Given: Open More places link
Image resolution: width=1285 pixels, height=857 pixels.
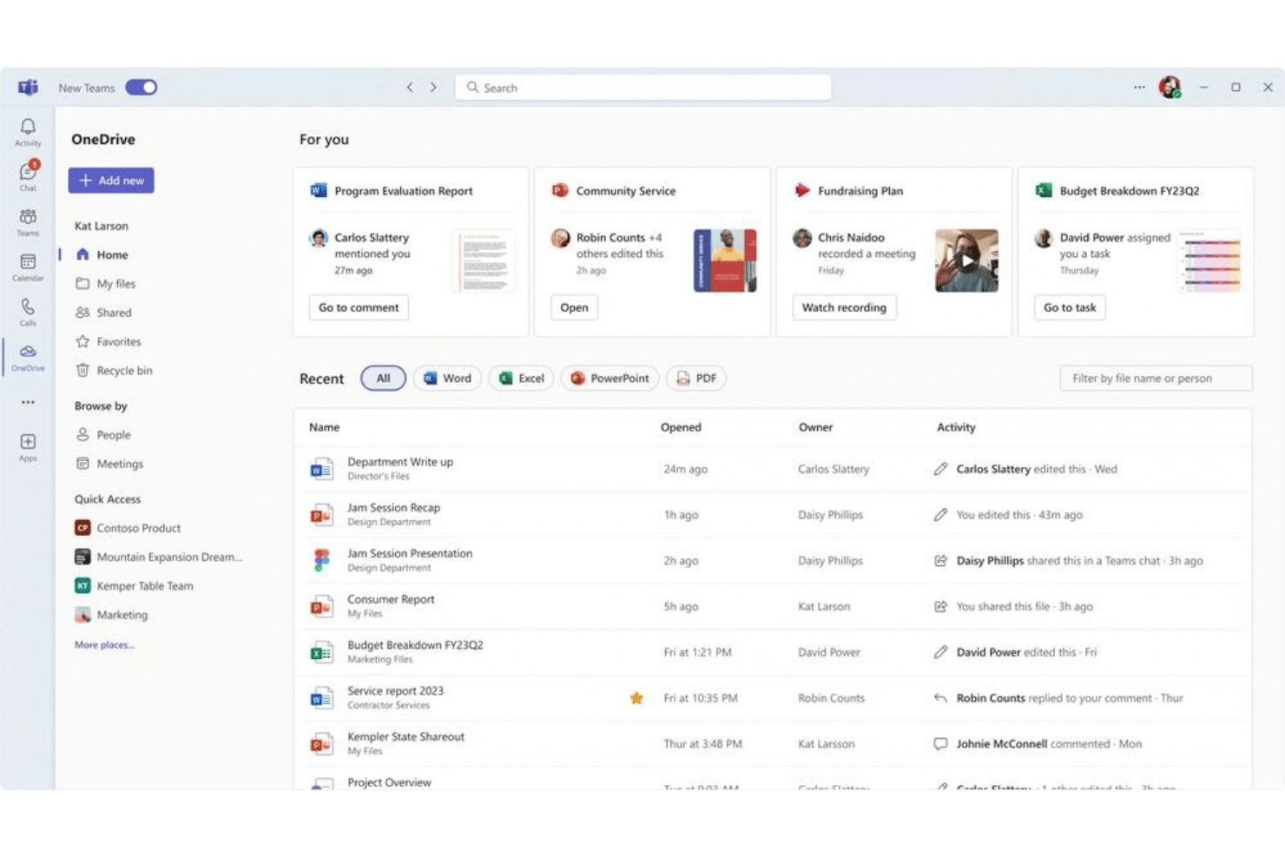Looking at the screenshot, I should 104,645.
